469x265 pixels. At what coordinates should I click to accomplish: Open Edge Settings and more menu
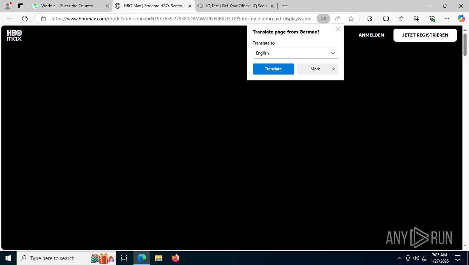pyautogui.click(x=447, y=19)
